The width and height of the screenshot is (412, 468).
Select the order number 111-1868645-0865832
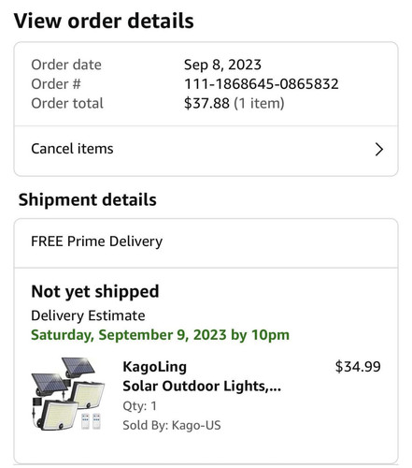point(261,84)
